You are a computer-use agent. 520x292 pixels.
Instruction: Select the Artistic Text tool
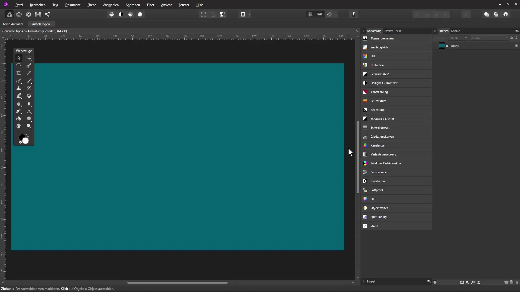[29, 111]
